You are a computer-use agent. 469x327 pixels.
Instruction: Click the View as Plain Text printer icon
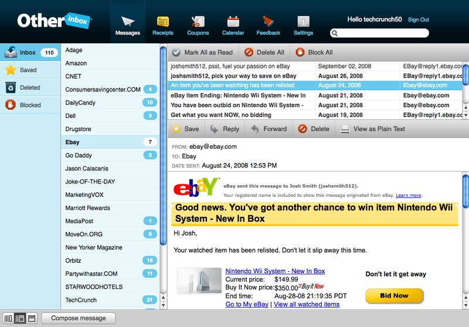coord(345,129)
